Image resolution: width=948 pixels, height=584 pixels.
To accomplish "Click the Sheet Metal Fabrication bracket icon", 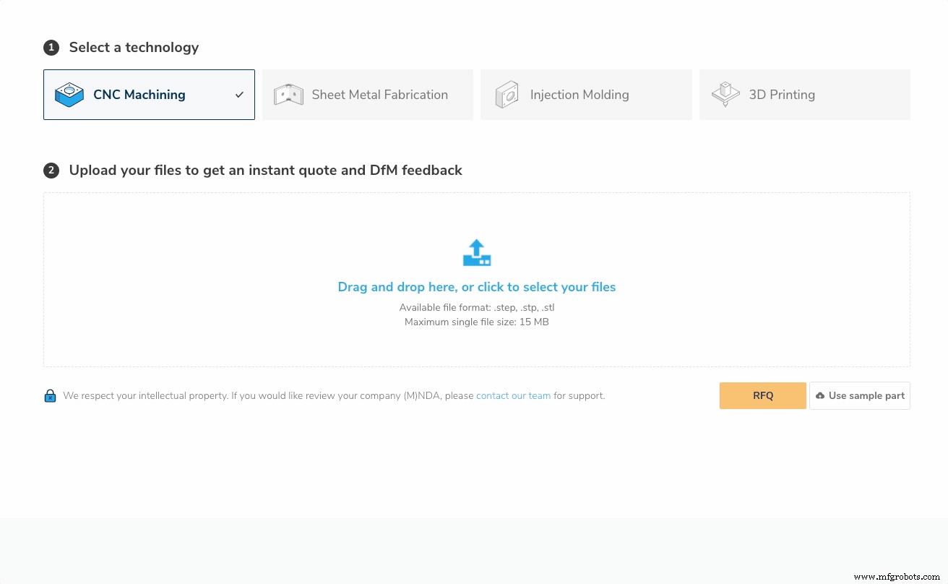I will (x=288, y=95).
